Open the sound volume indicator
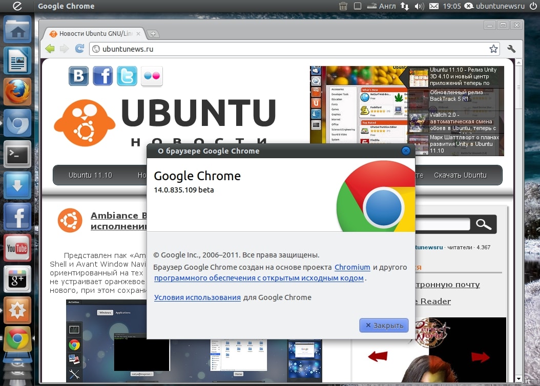540x386 pixels. [x=419, y=6]
